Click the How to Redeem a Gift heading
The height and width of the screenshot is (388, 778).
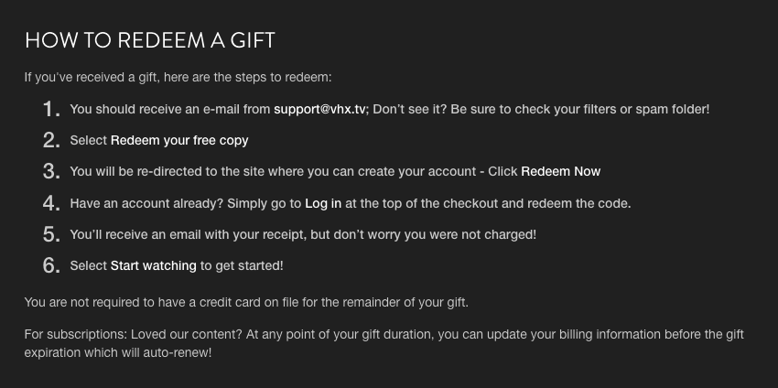click(150, 40)
